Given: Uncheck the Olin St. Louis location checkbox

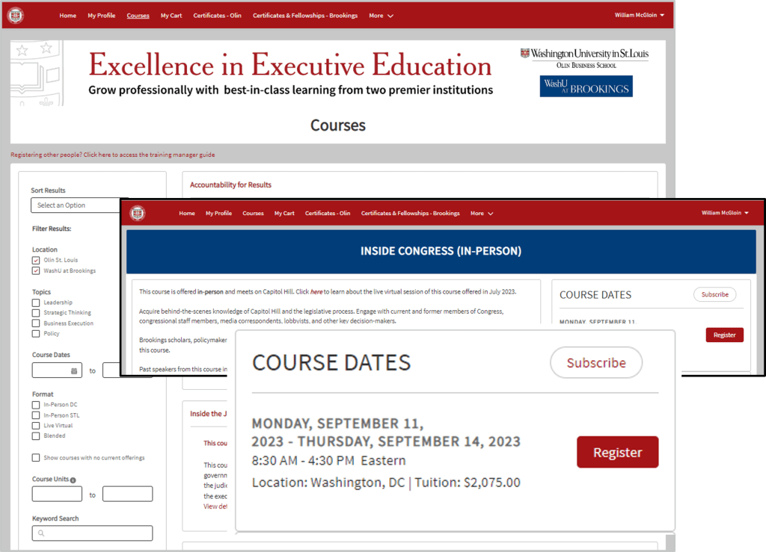Looking at the screenshot, I should [36, 260].
